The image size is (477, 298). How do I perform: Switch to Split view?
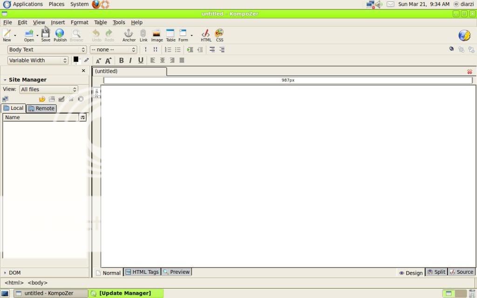pos(436,272)
